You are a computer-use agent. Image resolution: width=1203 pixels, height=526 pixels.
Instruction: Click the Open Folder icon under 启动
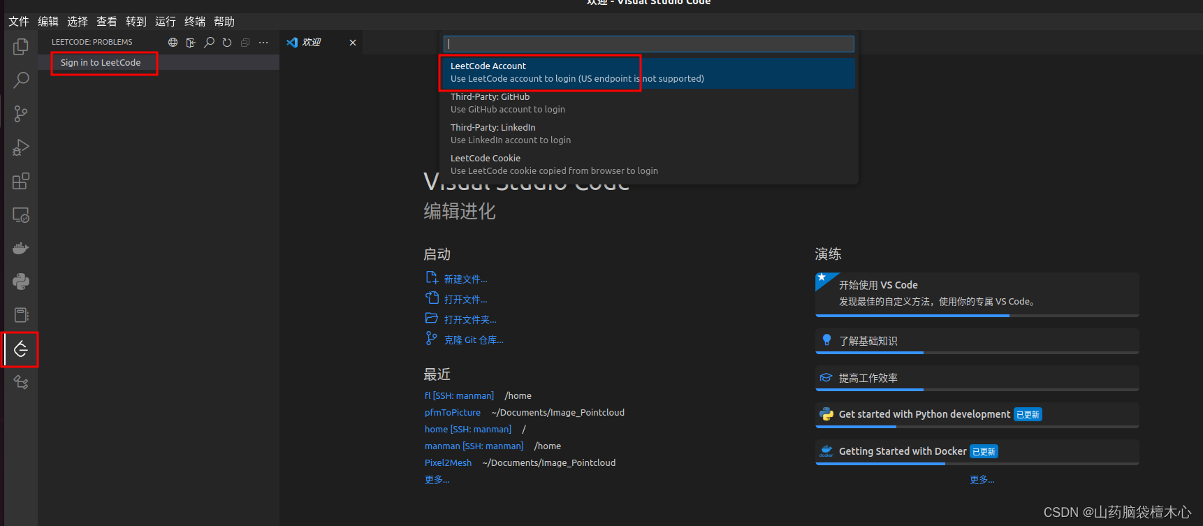pyautogui.click(x=432, y=318)
